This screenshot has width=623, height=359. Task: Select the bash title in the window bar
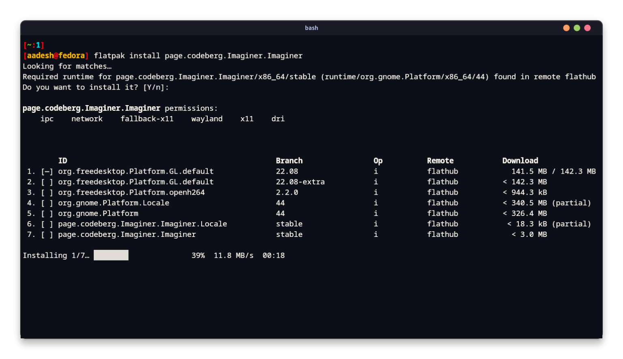pyautogui.click(x=311, y=28)
